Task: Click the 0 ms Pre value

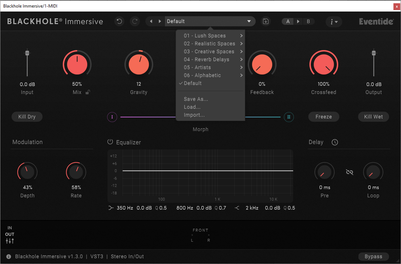Action: (x=325, y=187)
